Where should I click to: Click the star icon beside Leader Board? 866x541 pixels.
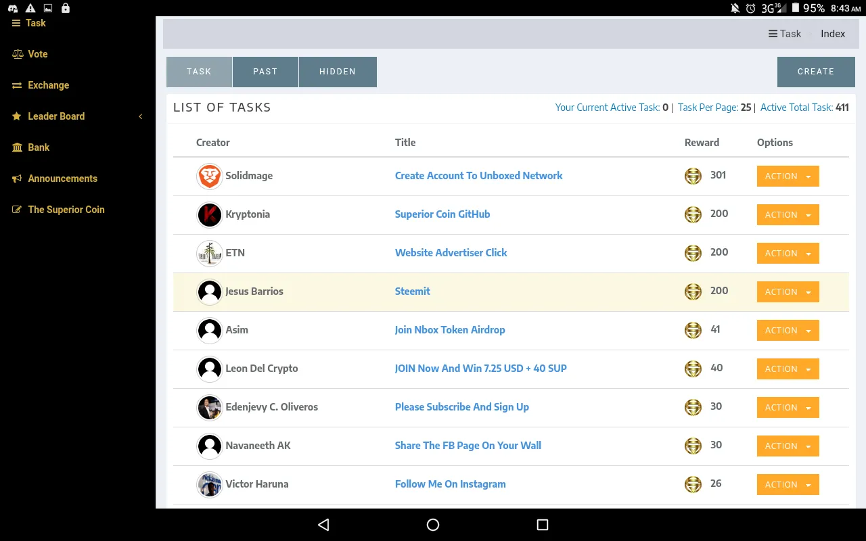[17, 116]
